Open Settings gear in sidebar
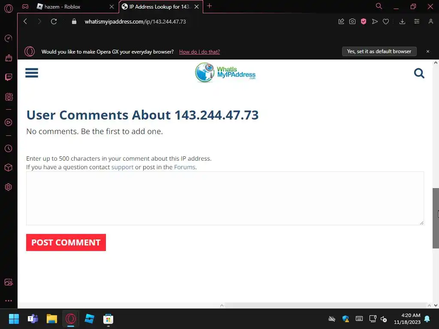This screenshot has height=329, width=439. (x=9, y=187)
